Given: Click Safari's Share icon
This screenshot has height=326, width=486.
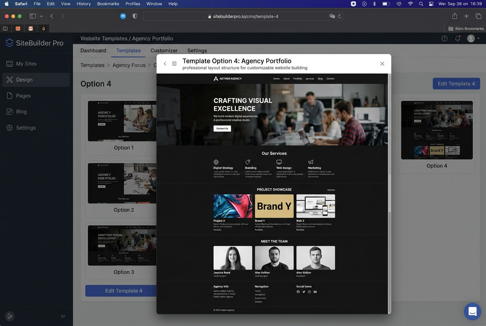Looking at the screenshot, I should click(455, 16).
